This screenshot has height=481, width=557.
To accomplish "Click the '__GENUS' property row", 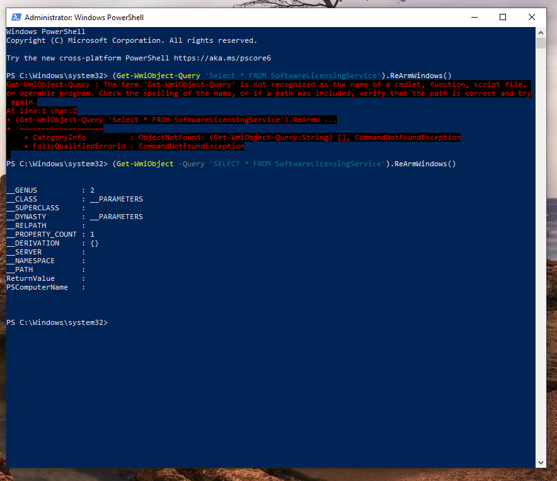I will pos(50,190).
